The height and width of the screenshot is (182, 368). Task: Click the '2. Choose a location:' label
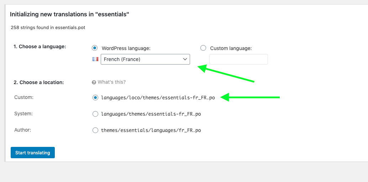pos(39,82)
